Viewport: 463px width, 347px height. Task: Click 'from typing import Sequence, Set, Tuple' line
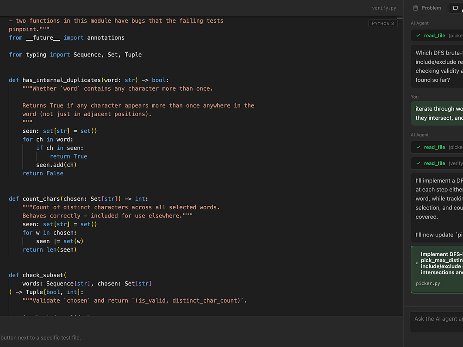coord(75,55)
